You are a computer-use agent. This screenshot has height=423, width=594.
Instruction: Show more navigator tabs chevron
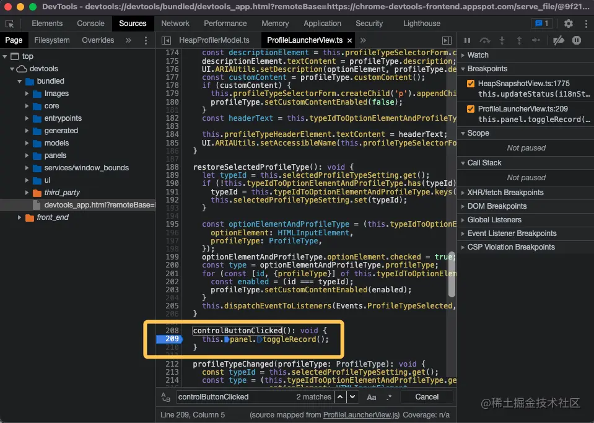[x=128, y=40]
